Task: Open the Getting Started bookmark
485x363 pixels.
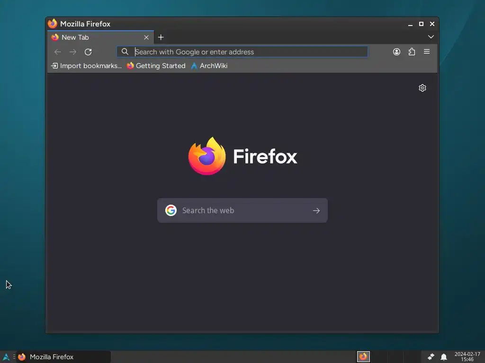Action: (x=156, y=66)
